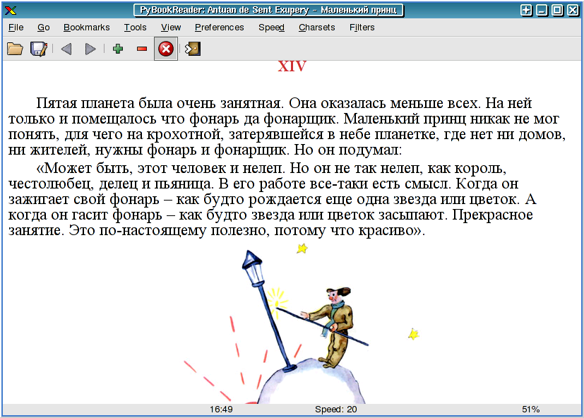Open the Bookmarks menu
Screen dimensions: 584x418
click(x=86, y=28)
